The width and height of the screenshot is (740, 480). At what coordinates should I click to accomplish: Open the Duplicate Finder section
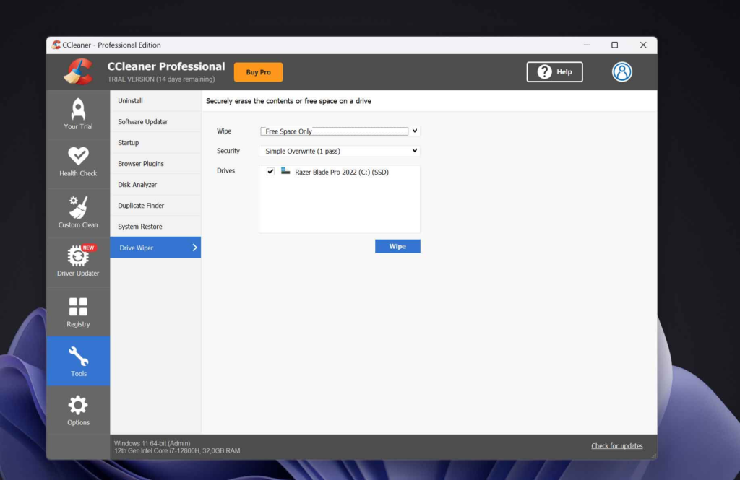[141, 206]
